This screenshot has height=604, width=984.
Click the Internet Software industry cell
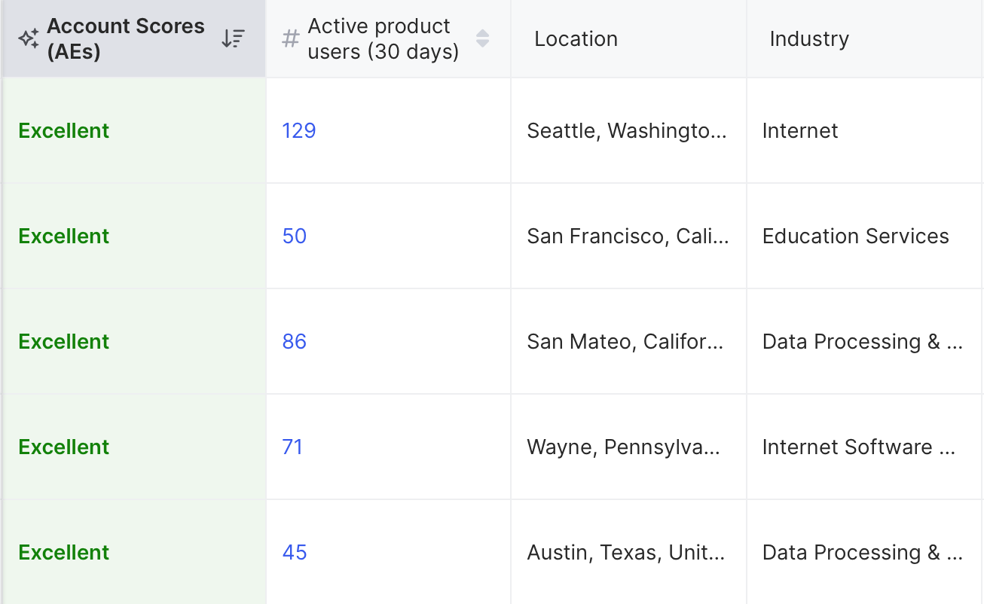(x=858, y=447)
